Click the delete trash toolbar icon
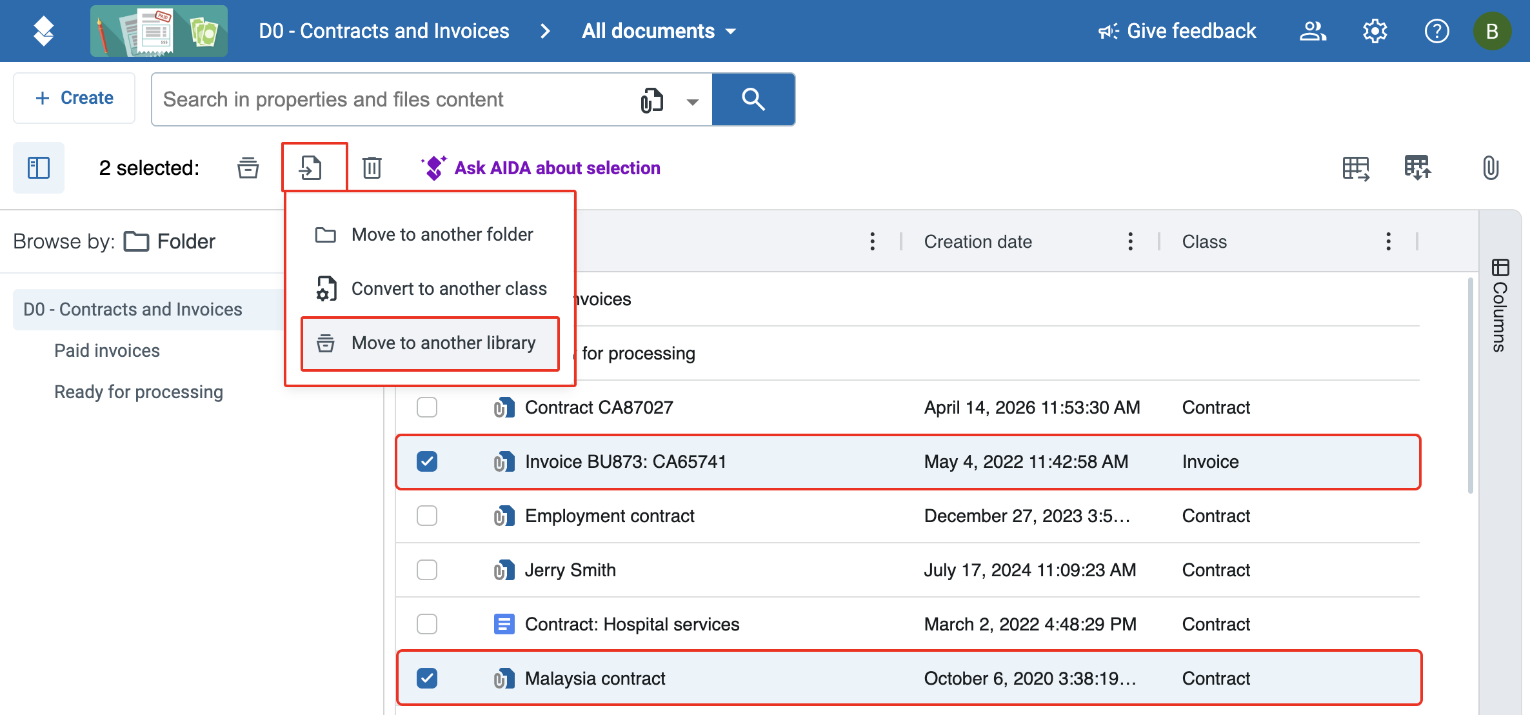Image resolution: width=1530 pixels, height=715 pixels. pyautogui.click(x=372, y=168)
